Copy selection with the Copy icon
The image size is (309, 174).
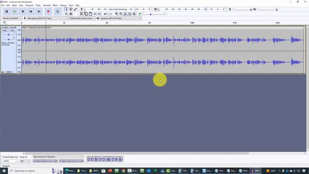pos(86,14)
